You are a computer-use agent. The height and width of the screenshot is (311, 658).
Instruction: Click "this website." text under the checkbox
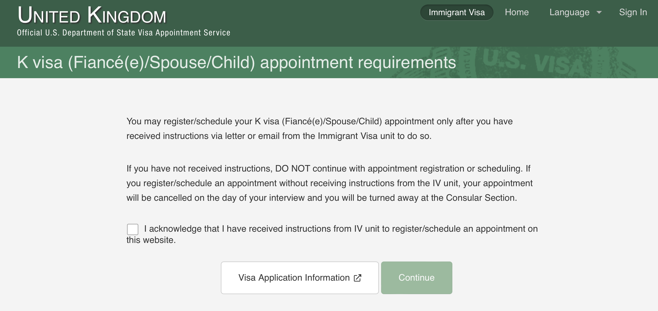click(x=151, y=240)
